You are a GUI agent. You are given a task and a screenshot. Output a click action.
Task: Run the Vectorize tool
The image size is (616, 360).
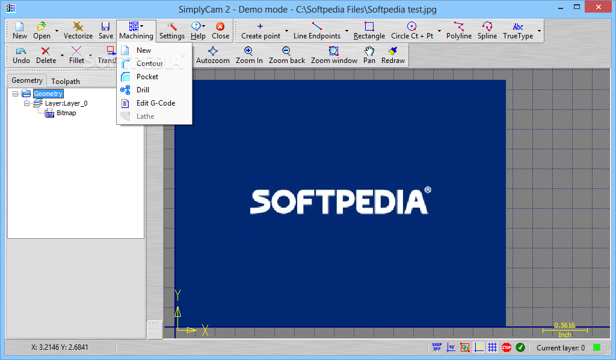pyautogui.click(x=78, y=31)
